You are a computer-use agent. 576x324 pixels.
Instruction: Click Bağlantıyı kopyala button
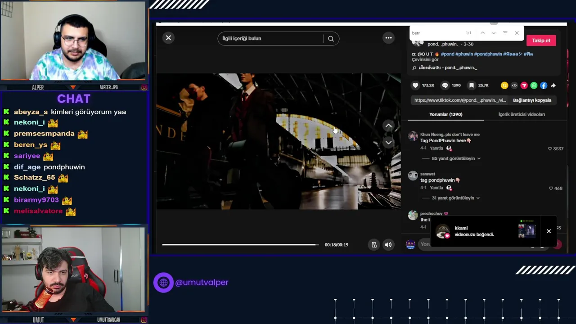click(x=532, y=100)
